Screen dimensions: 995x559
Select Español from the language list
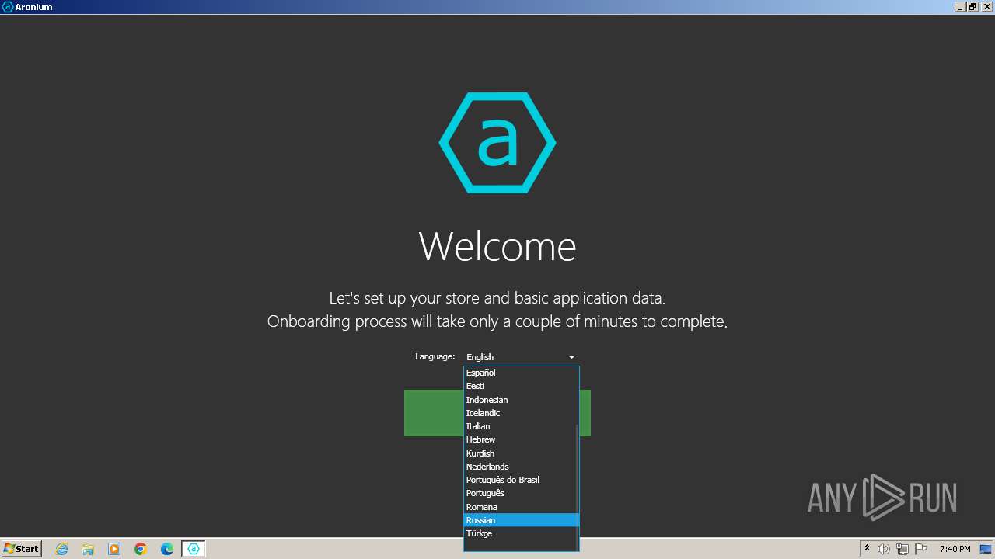tap(520, 373)
